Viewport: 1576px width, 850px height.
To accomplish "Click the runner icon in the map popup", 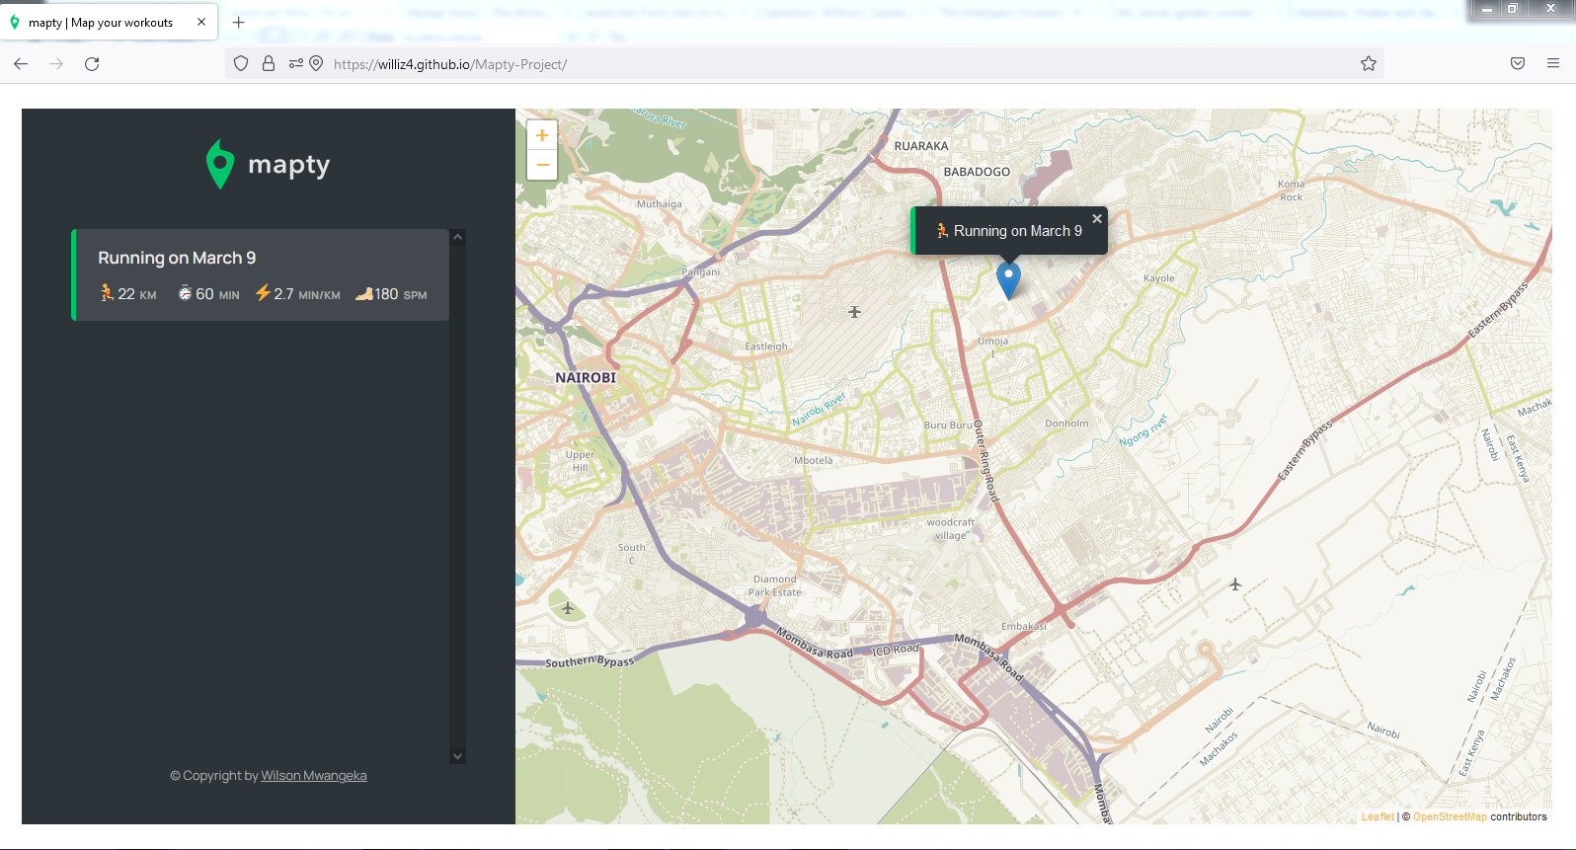I will point(942,230).
